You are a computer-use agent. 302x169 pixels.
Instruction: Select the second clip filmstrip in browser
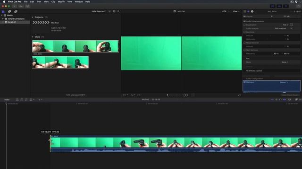60,62
